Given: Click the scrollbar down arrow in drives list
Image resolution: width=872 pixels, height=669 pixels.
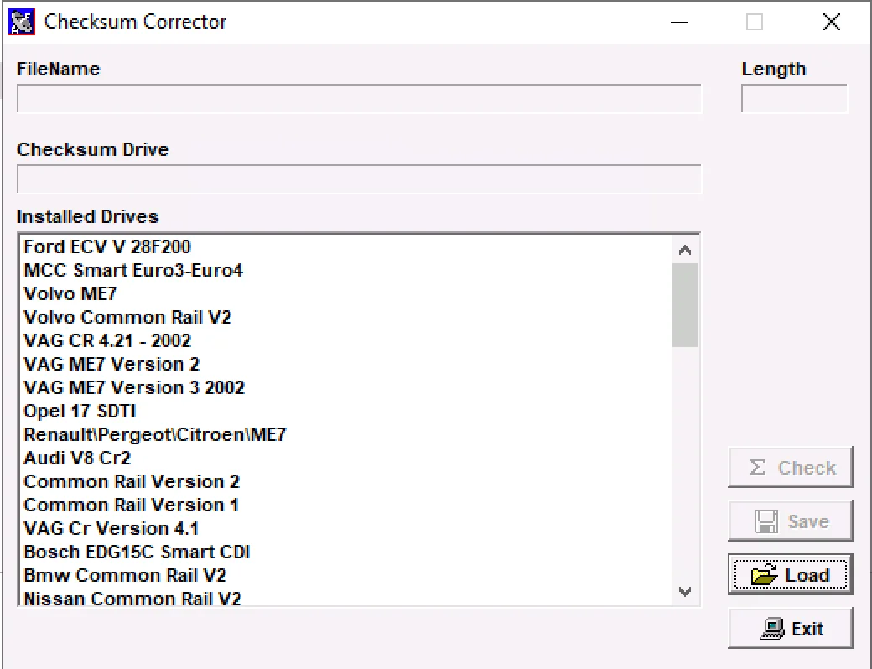Looking at the screenshot, I should [685, 592].
